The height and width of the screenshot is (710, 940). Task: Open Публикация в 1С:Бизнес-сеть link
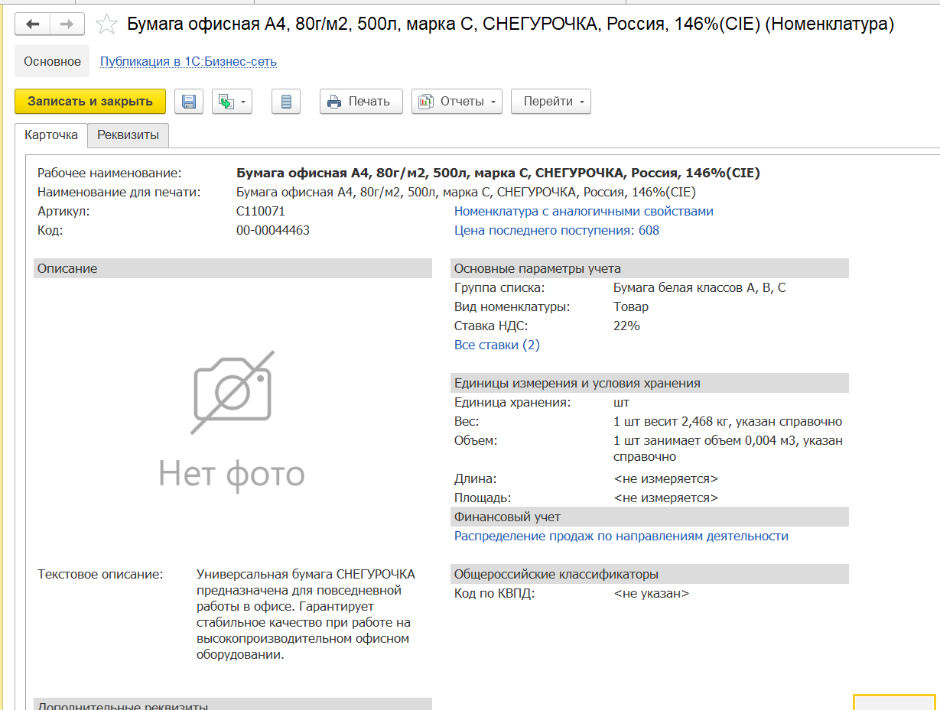tap(188, 61)
